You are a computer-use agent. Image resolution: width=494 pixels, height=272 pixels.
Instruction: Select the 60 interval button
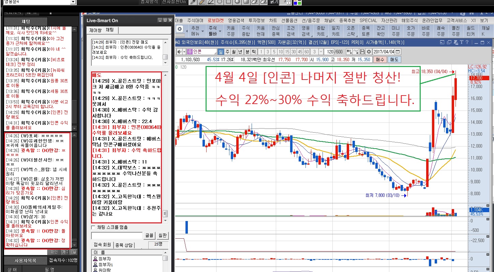point(306,52)
